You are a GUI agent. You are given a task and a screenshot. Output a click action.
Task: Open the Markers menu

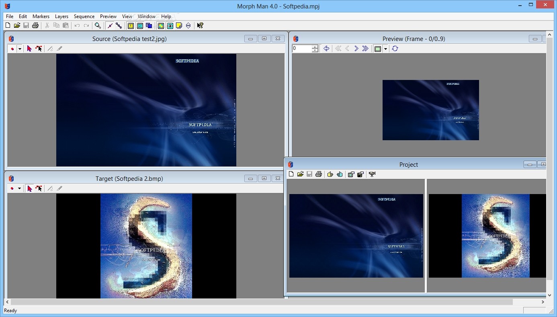pyautogui.click(x=41, y=16)
